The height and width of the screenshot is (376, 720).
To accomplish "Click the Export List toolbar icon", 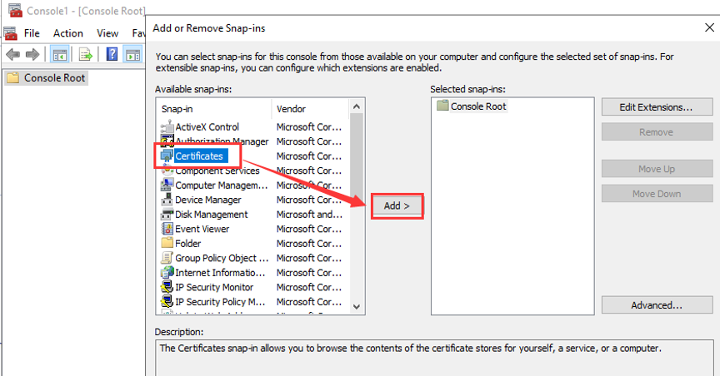I will 86,55.
